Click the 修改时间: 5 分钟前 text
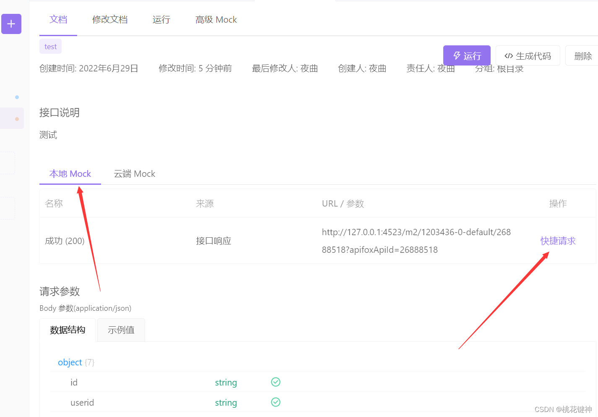 pyautogui.click(x=195, y=68)
